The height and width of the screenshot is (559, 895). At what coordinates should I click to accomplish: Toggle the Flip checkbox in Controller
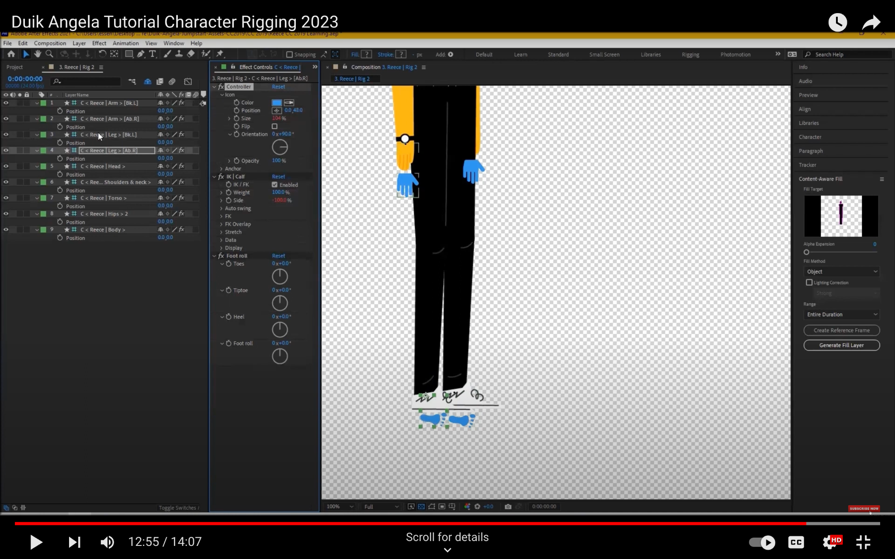click(x=274, y=126)
